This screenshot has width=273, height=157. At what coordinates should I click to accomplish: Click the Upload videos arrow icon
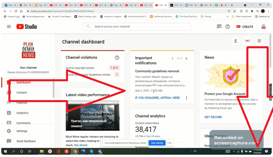tap(235, 41)
